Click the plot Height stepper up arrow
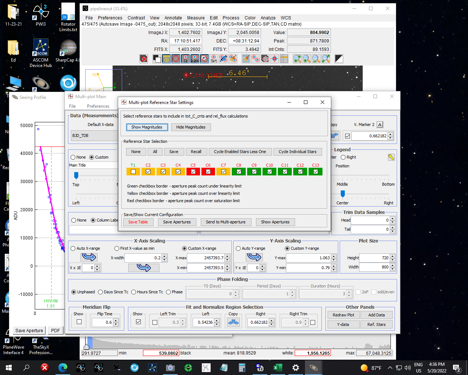The height and width of the screenshot is (375, 468). 392,256
